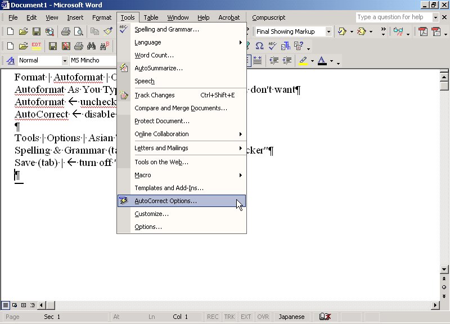Screen dimensions: 450x324
Task: Click the spelling status book icon
Action: point(325,317)
